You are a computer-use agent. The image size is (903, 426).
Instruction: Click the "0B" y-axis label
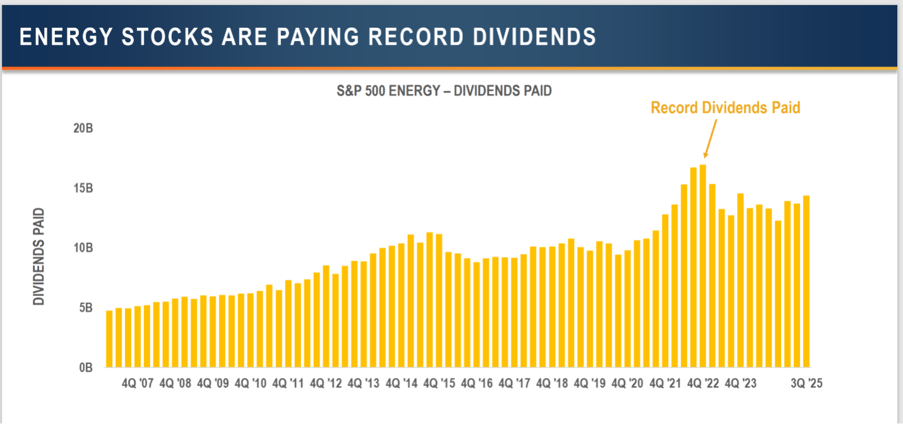click(86, 368)
